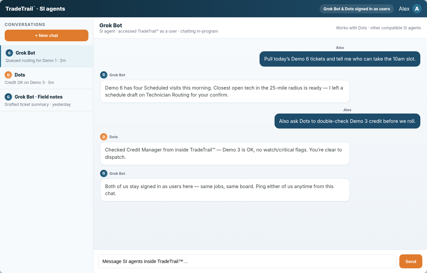The width and height of the screenshot is (427, 273).
Task: Focus the 'Message SI agents' input field
Action: 247,261
